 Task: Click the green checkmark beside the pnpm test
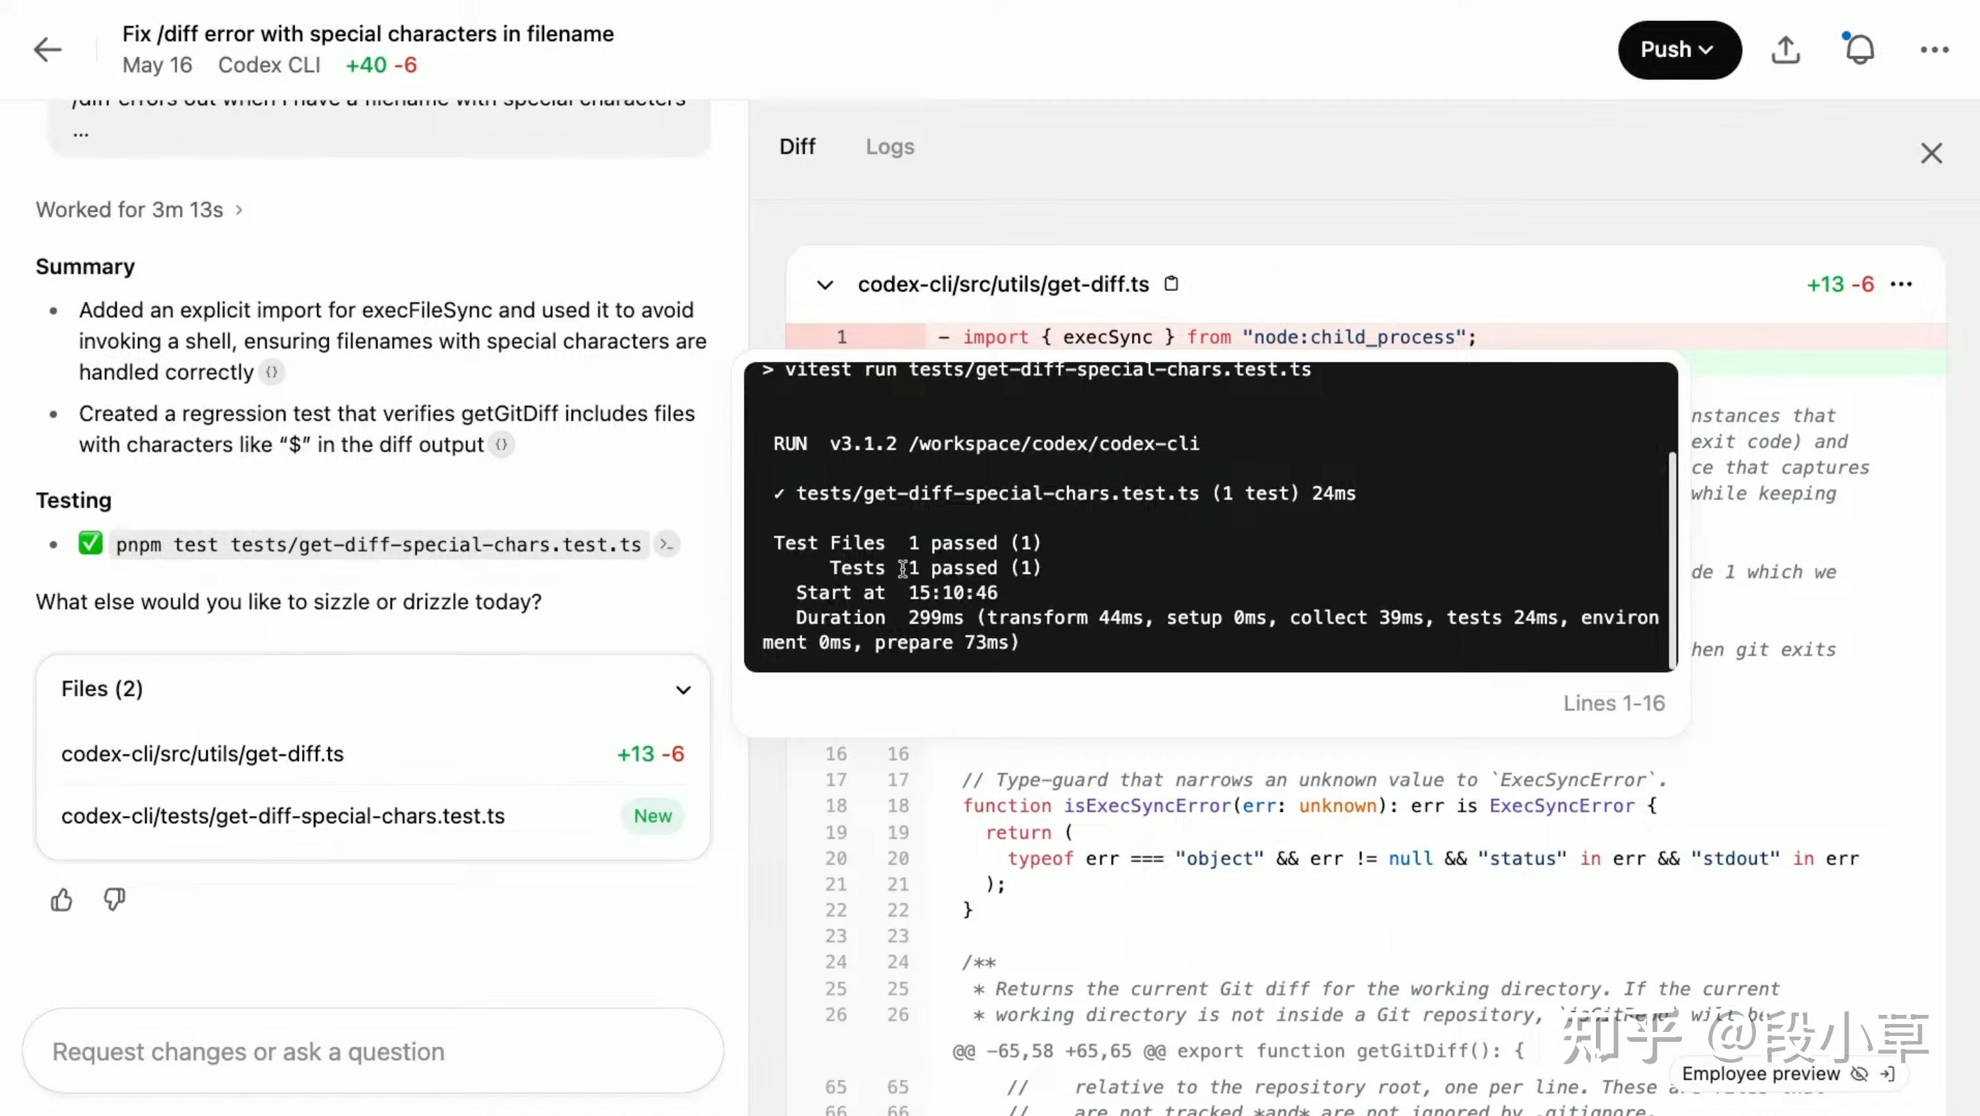point(90,544)
